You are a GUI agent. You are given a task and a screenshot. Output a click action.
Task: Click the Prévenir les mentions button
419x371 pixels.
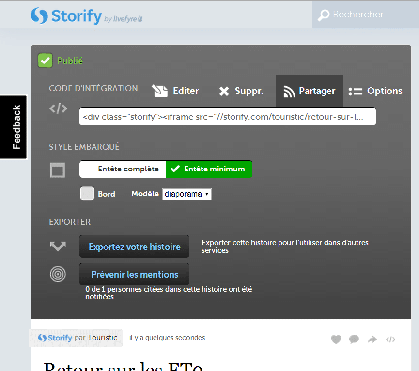pos(134,274)
